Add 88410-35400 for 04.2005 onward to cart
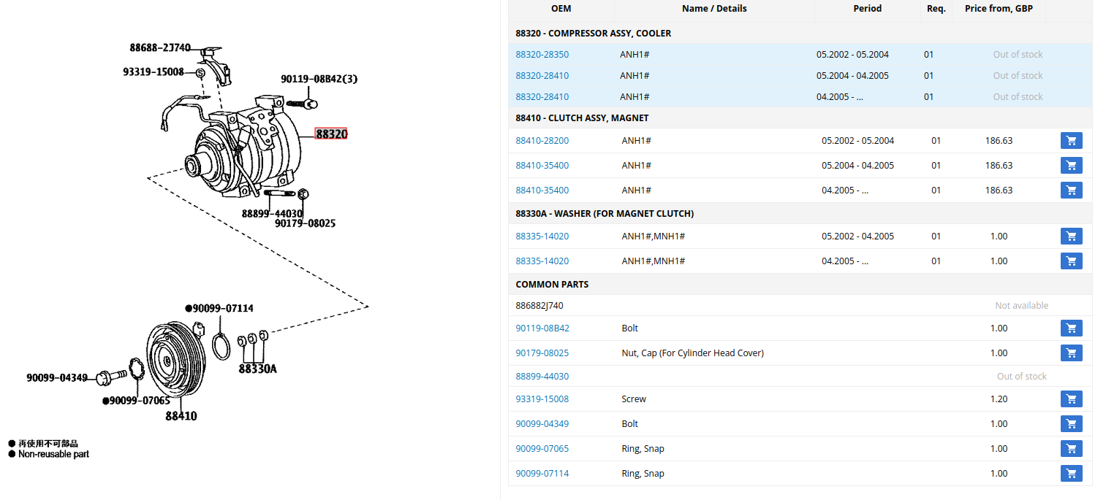1106x500 pixels. pyautogui.click(x=1071, y=191)
